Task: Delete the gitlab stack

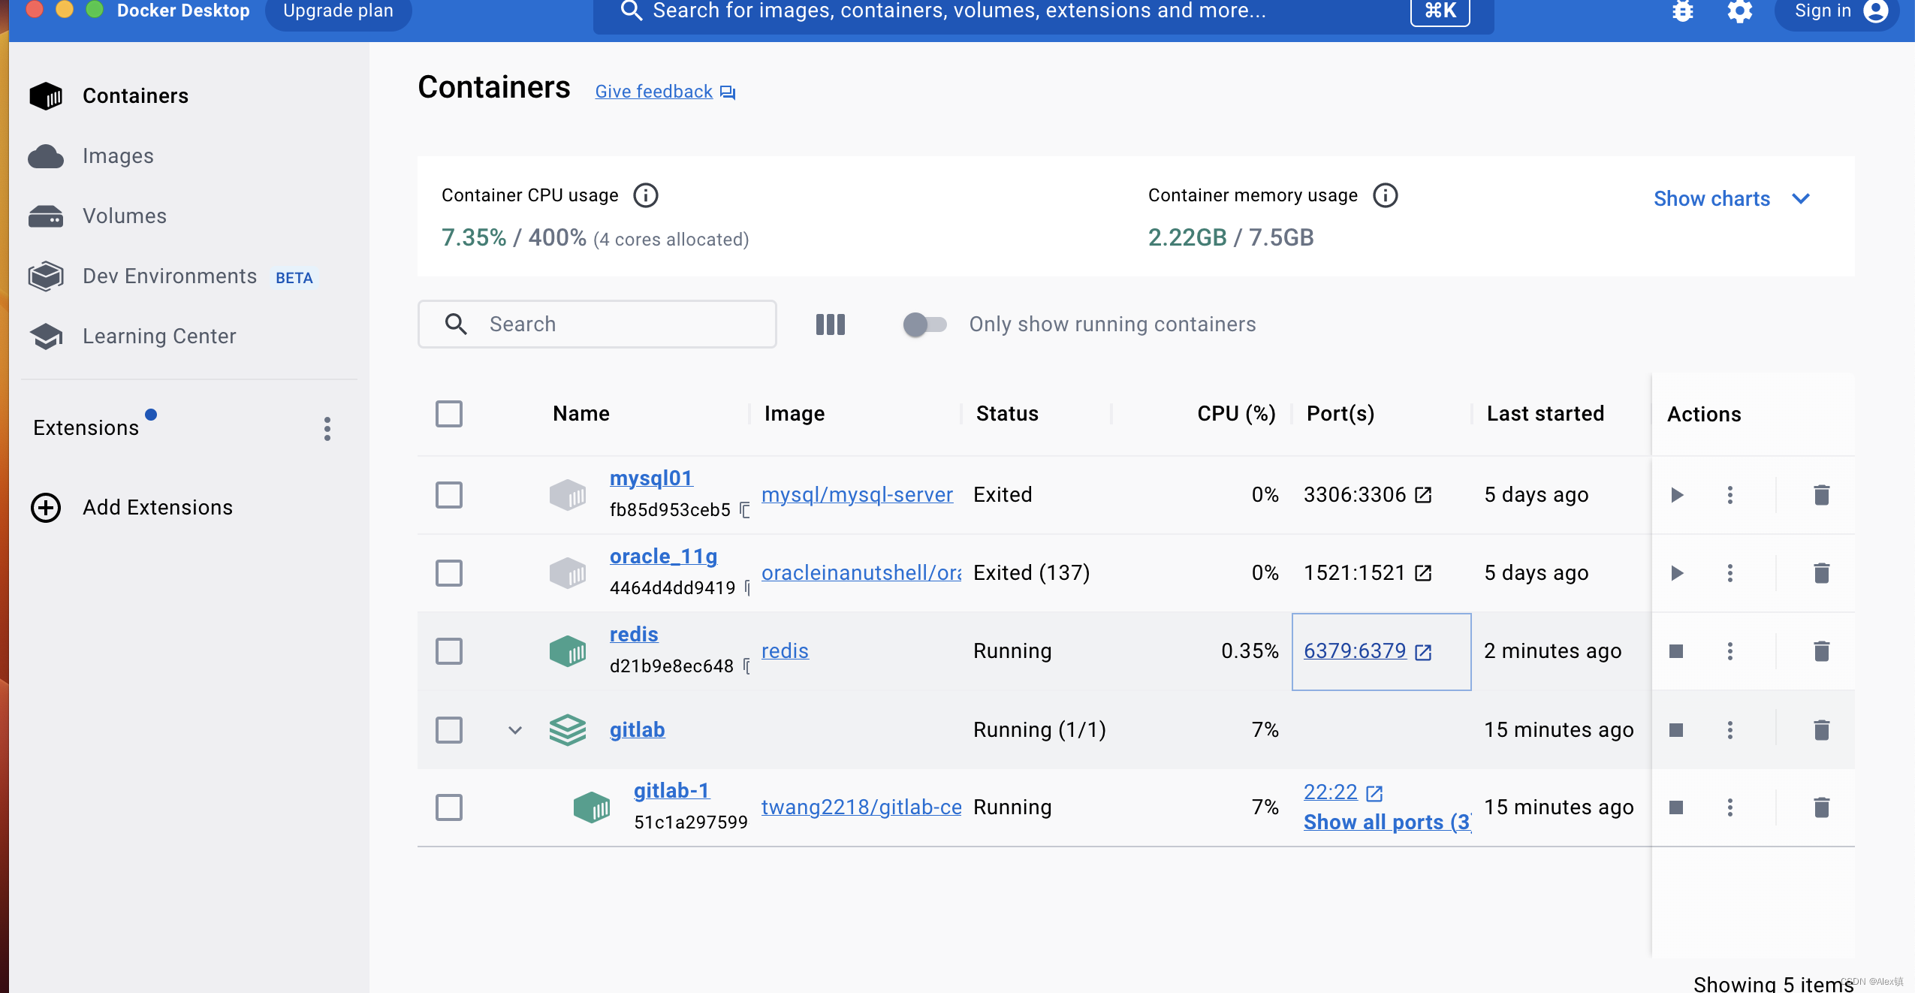Action: (1822, 730)
